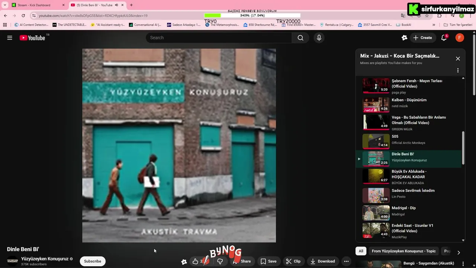This screenshot has width=476, height=268.
Task: Click the address bar URL
Action: 93,16
